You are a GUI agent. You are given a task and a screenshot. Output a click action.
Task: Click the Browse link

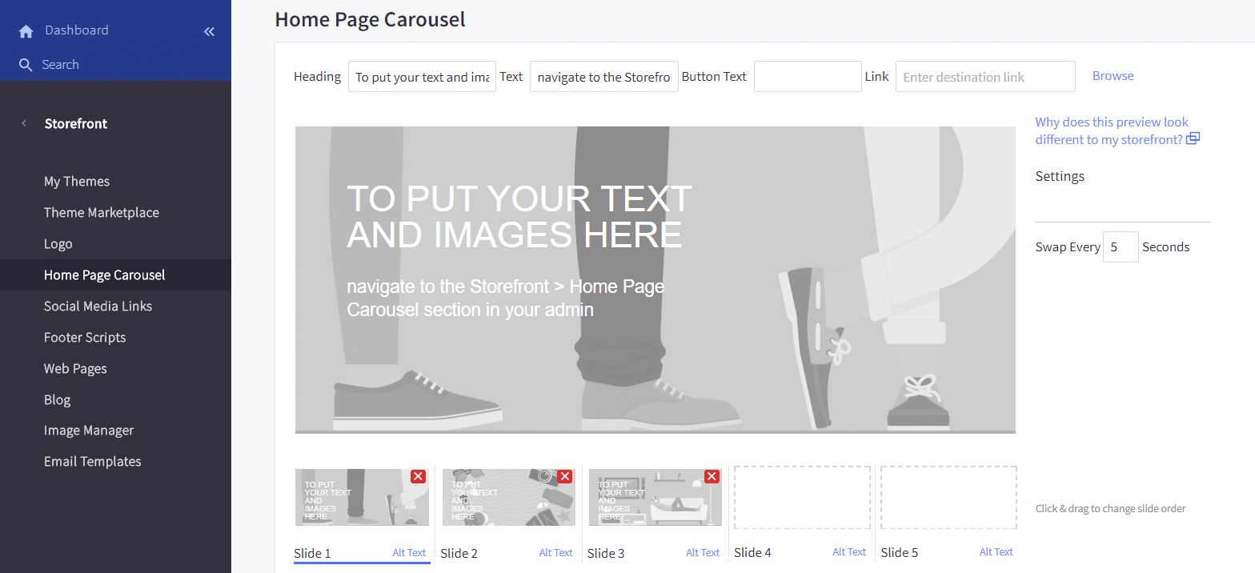[x=1113, y=76]
